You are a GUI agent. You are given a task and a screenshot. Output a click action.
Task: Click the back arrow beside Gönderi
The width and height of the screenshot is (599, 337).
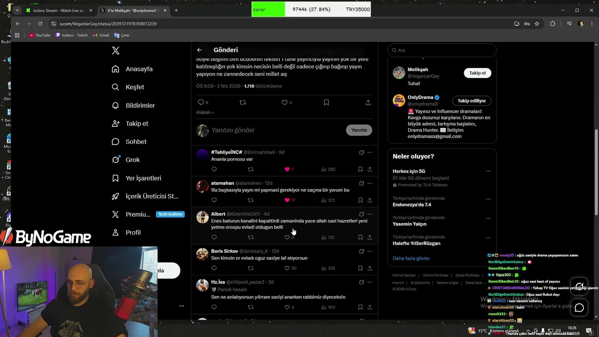pyautogui.click(x=199, y=50)
